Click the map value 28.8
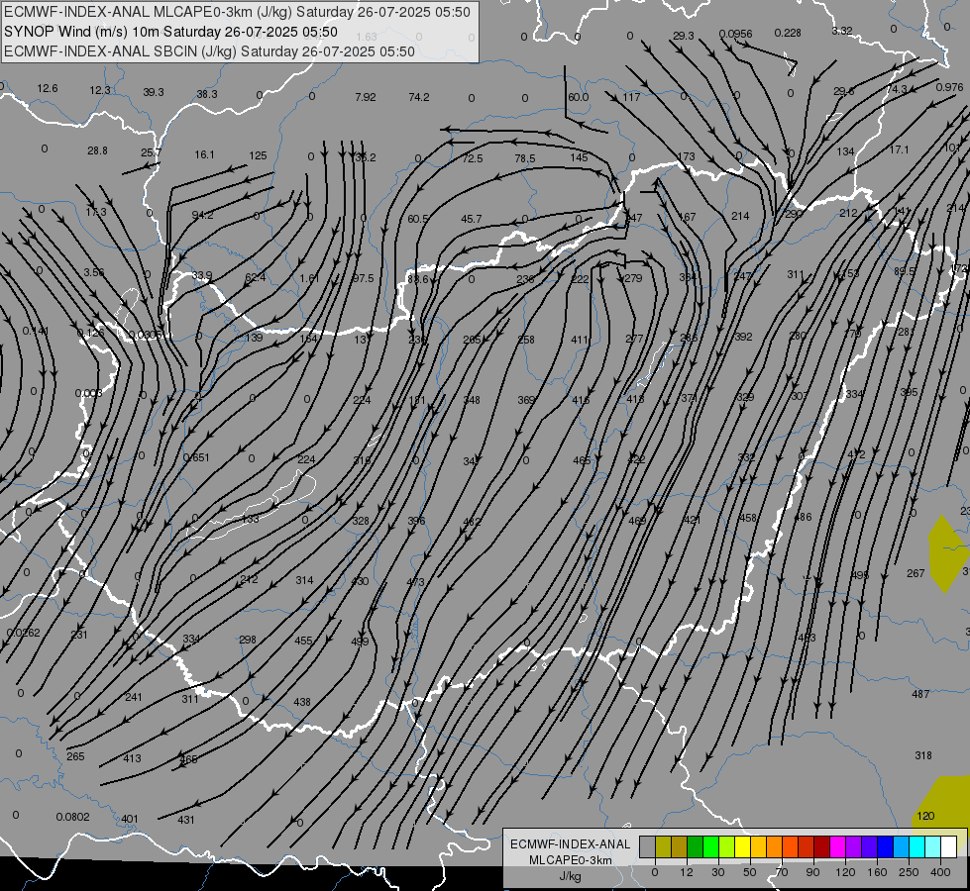Image resolution: width=970 pixels, height=891 pixels. (97, 150)
